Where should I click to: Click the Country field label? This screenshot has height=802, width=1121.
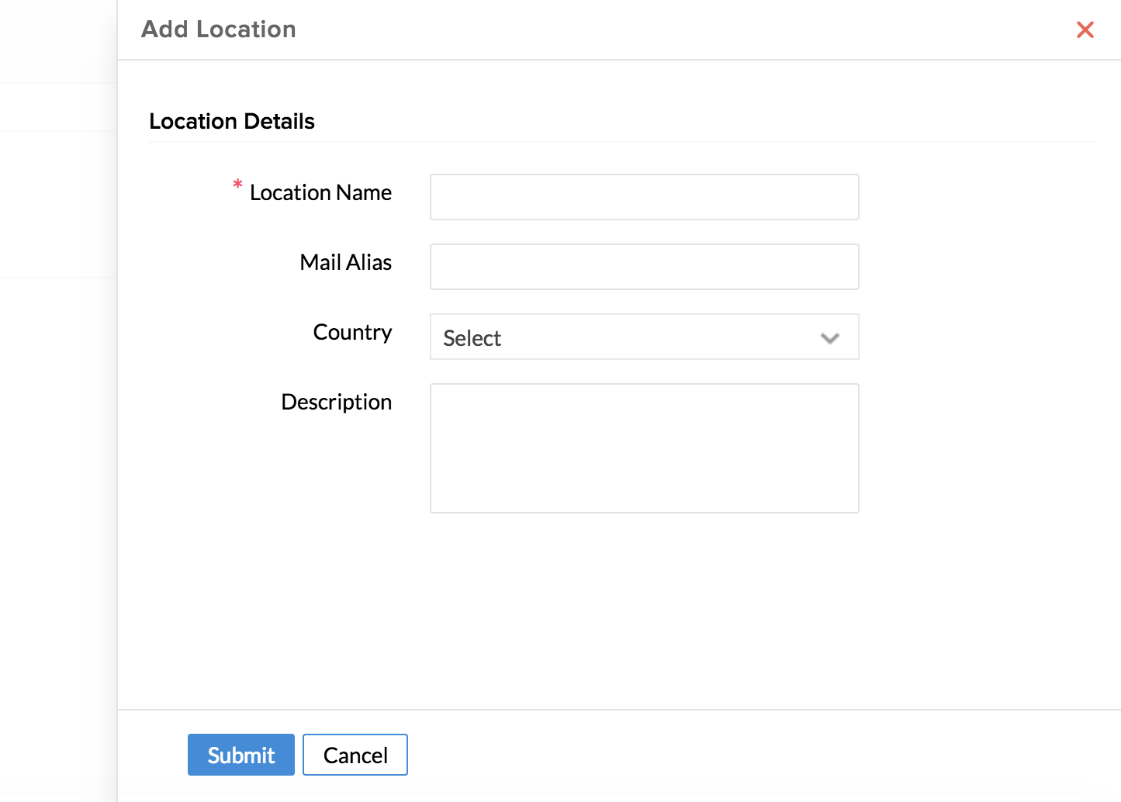352,332
